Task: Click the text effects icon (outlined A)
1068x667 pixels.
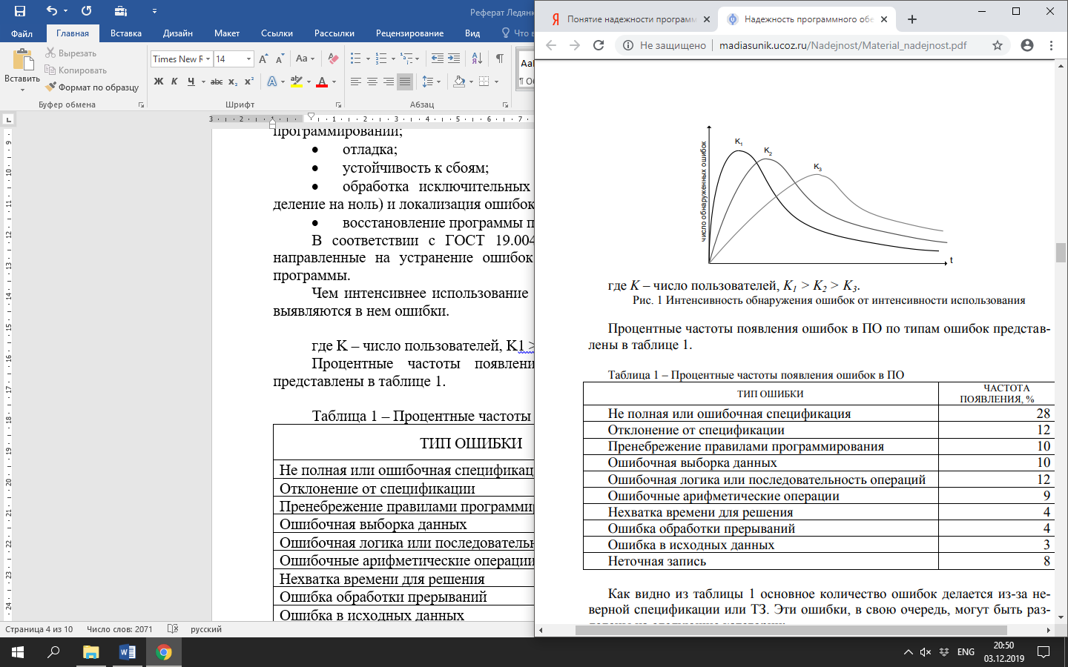Action: (272, 82)
